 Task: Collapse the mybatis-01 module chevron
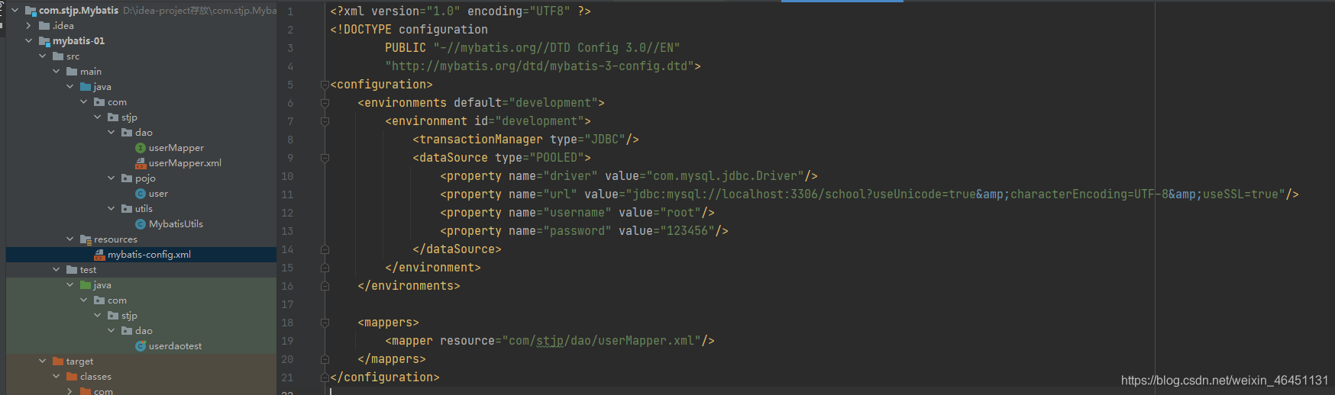pyautogui.click(x=28, y=41)
